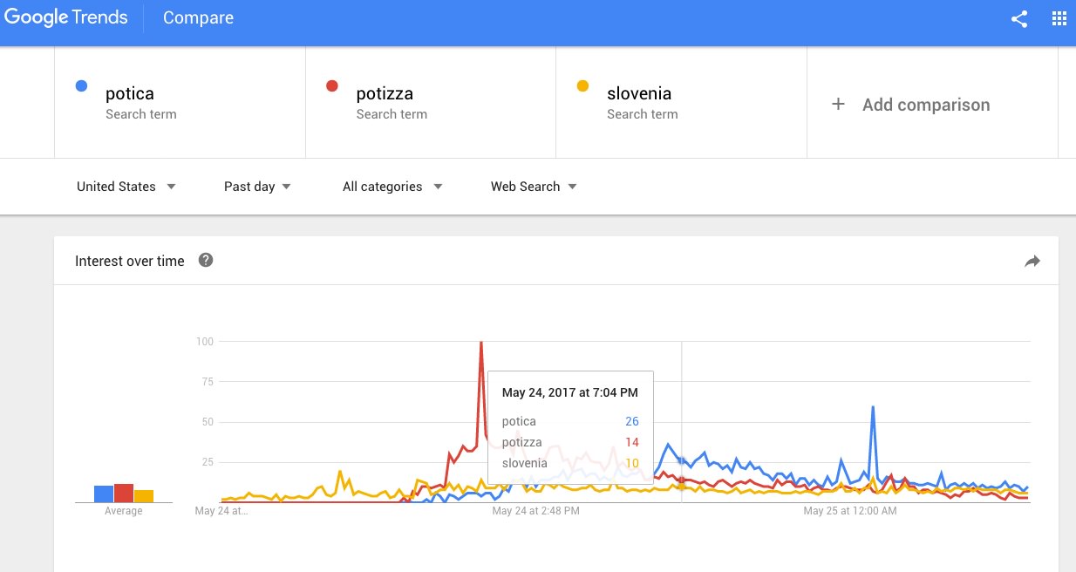Open the United States region dropdown
The image size is (1076, 572).
coord(126,187)
